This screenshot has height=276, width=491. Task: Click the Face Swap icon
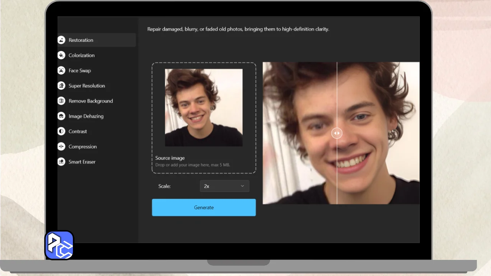(61, 71)
